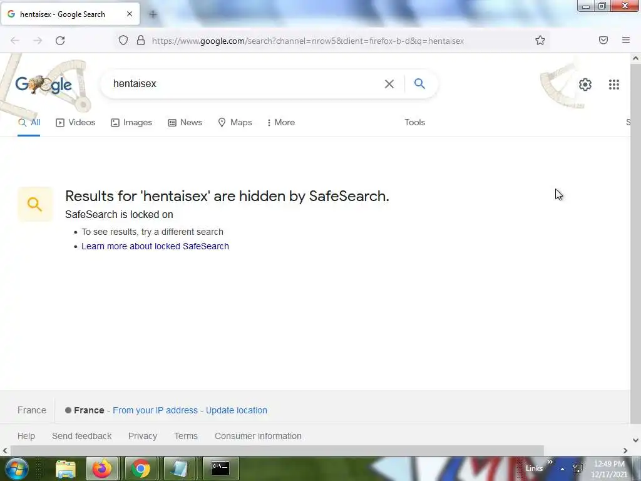Viewport: 641px width, 481px height.
Task: Bookmark this page with the star icon
Action: click(540, 40)
